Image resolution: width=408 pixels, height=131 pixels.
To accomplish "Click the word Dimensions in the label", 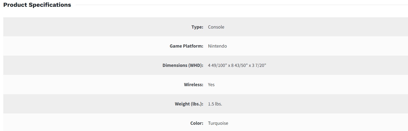I will coord(175,65).
